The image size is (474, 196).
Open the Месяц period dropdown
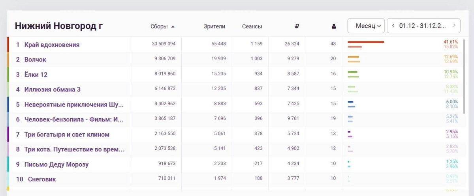click(366, 26)
